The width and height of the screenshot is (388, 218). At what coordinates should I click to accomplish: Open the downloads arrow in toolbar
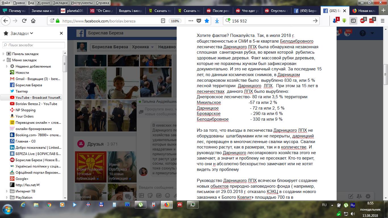[217, 21]
